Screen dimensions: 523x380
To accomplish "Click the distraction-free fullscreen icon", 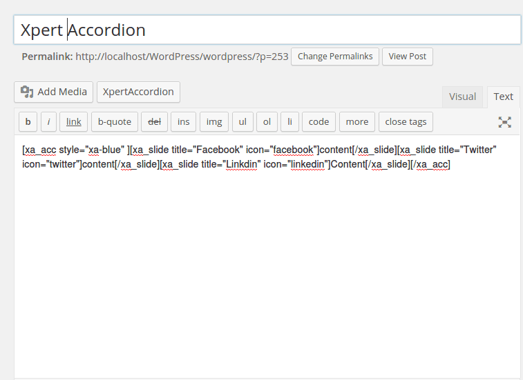I will (505, 122).
